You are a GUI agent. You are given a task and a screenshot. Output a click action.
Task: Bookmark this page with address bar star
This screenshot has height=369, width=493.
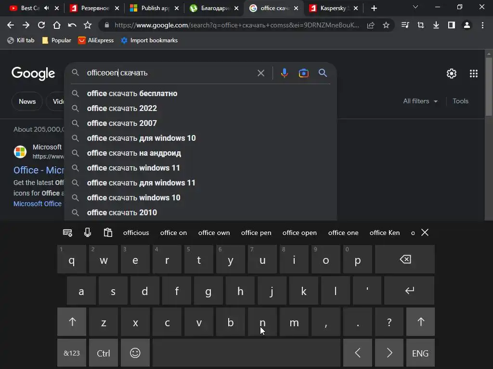click(x=386, y=25)
